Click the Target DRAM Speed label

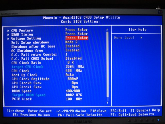(29, 95)
